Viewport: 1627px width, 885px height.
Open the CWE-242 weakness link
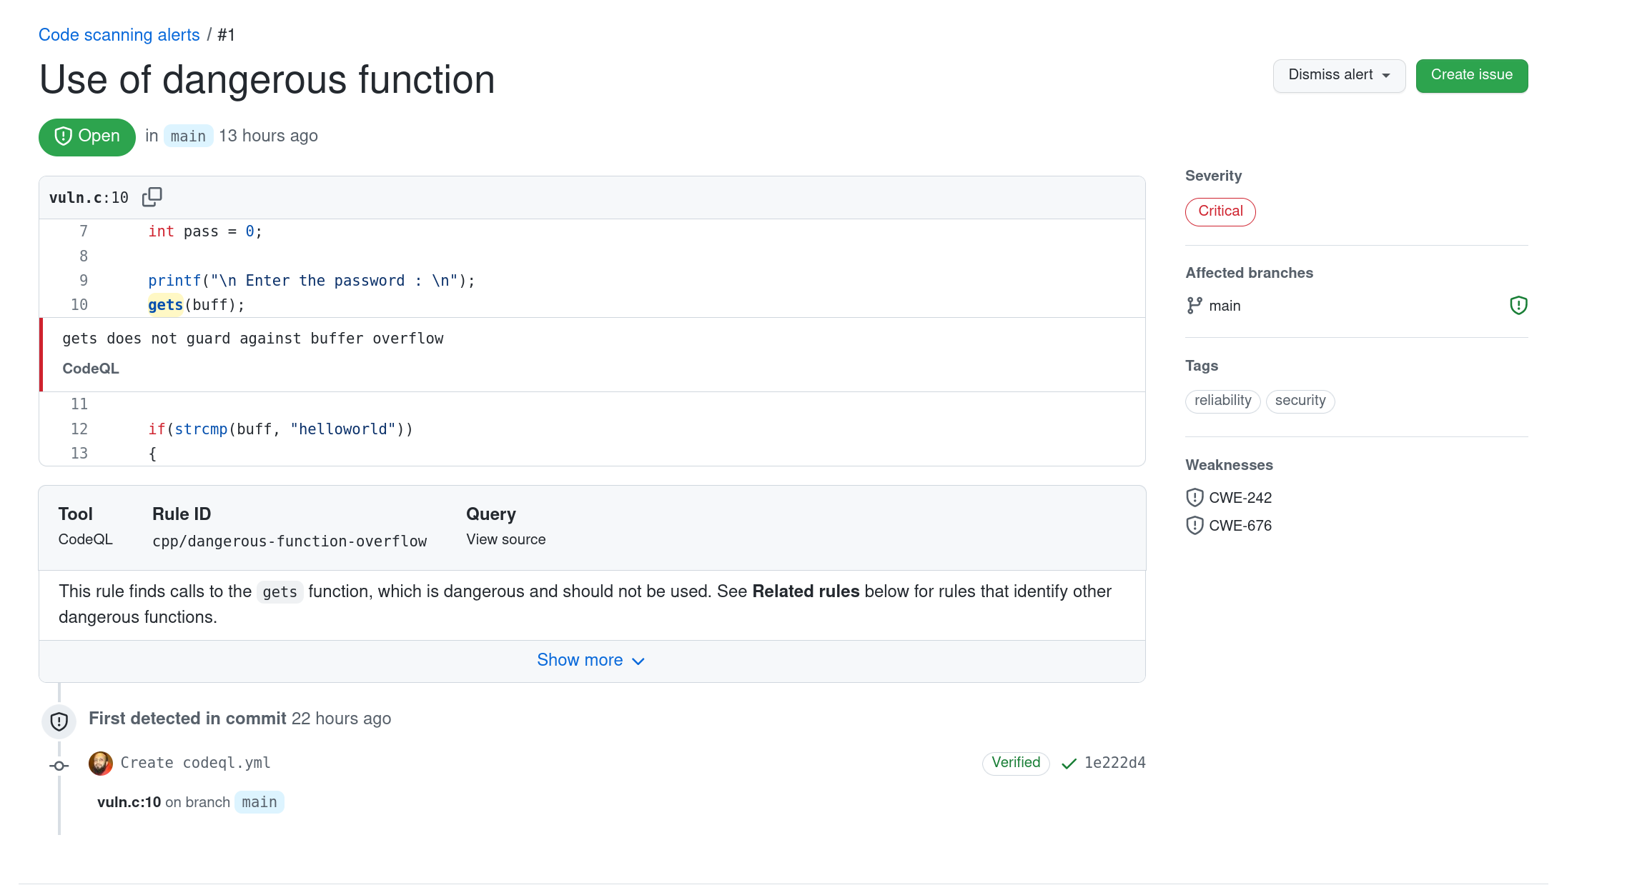coord(1240,498)
